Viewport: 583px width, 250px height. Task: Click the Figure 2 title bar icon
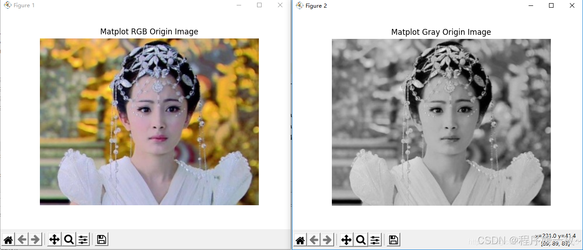pos(299,5)
